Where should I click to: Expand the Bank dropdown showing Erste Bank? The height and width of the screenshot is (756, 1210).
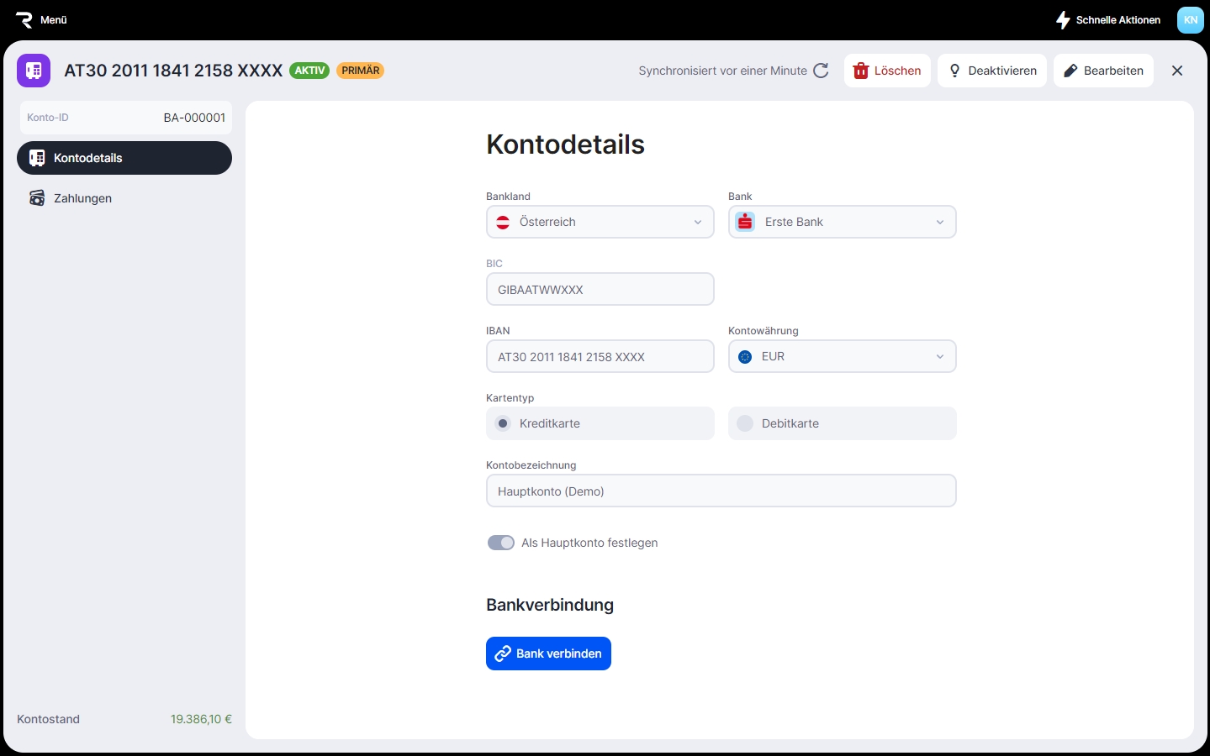point(842,222)
